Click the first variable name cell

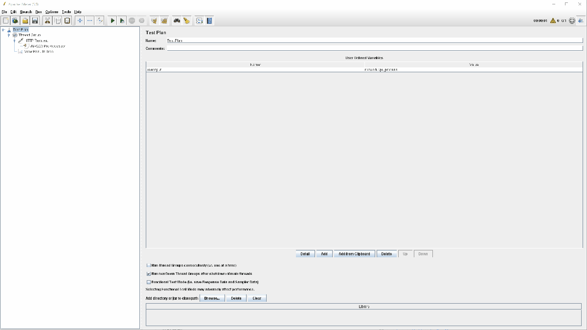(255, 70)
